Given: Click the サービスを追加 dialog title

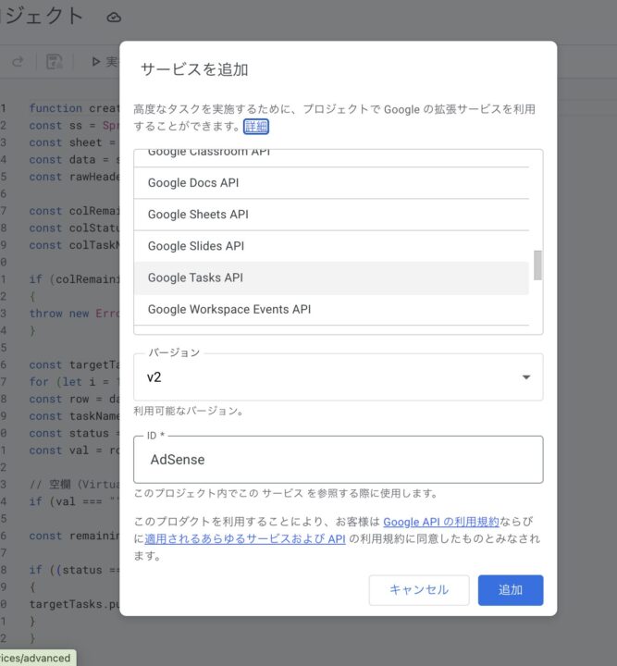Looking at the screenshot, I should [194, 69].
